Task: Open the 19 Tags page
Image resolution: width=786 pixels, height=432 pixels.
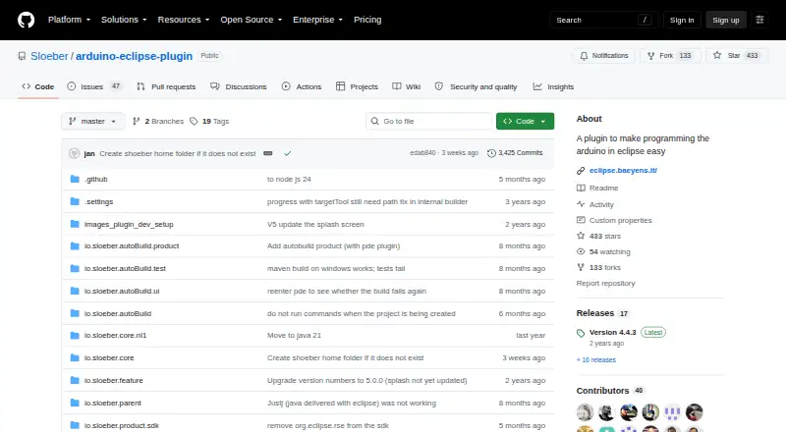Action: click(x=209, y=122)
